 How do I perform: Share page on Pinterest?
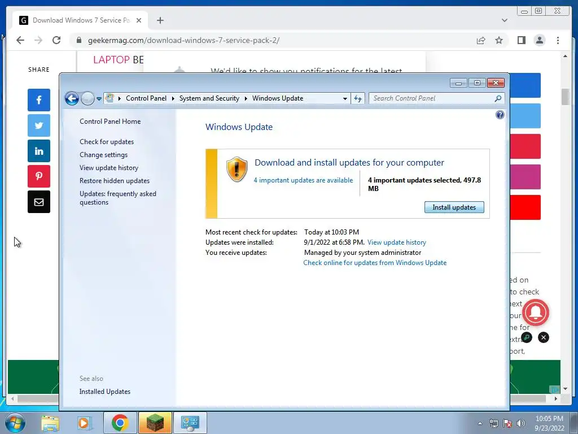click(x=39, y=176)
